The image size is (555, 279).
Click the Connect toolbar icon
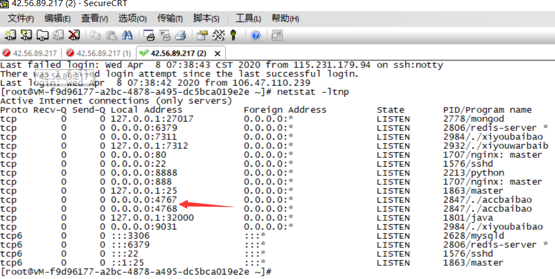coord(10,35)
